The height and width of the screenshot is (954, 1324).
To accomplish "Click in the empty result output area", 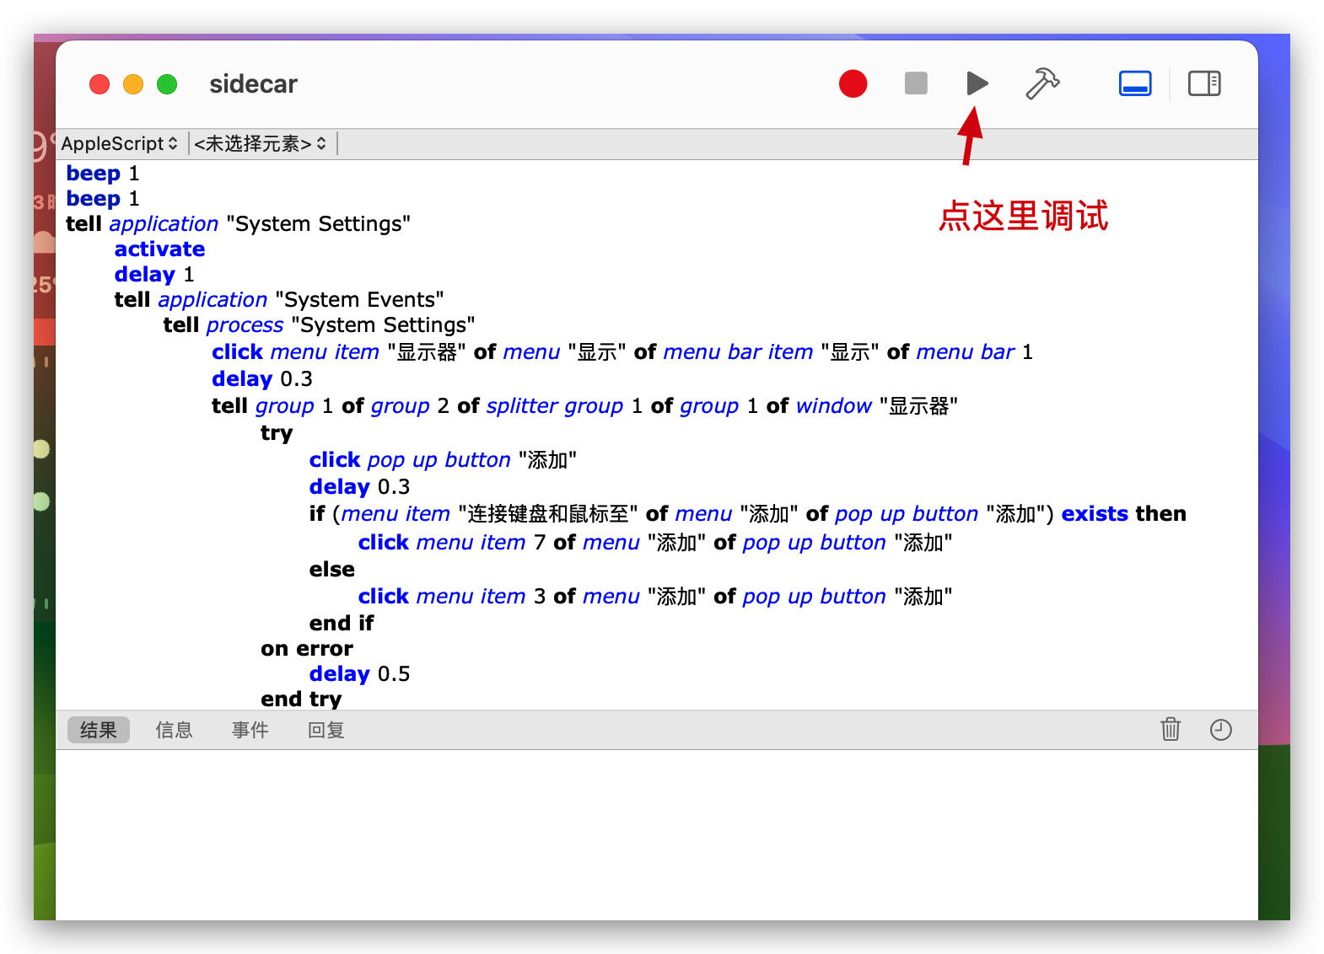I will tap(657, 834).
